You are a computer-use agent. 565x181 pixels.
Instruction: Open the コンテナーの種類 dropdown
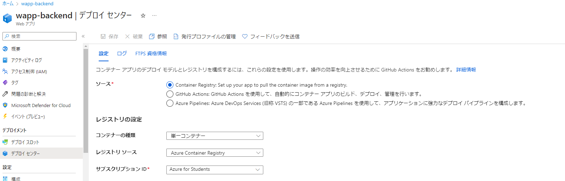(x=215, y=136)
